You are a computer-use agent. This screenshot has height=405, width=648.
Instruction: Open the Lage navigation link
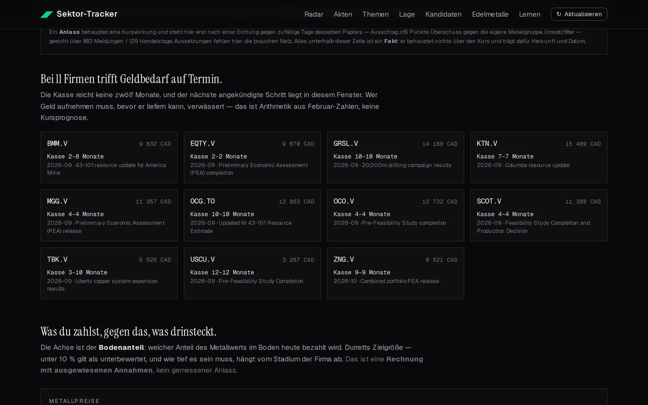(407, 14)
